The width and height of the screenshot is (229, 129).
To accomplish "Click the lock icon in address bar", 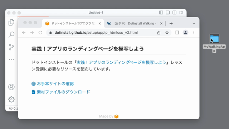I will [50, 33].
